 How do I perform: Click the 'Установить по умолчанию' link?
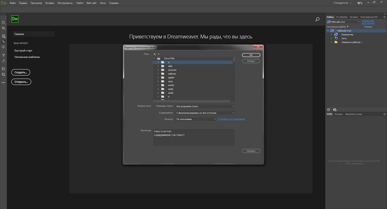[231, 119]
